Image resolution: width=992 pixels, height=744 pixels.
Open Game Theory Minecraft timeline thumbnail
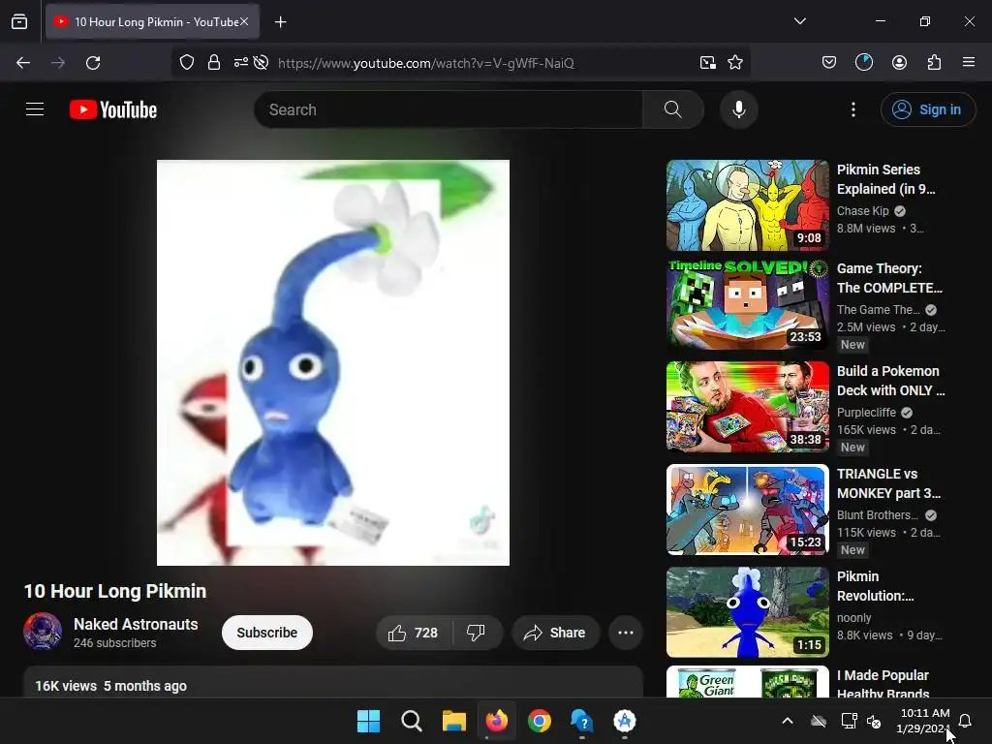tap(747, 304)
